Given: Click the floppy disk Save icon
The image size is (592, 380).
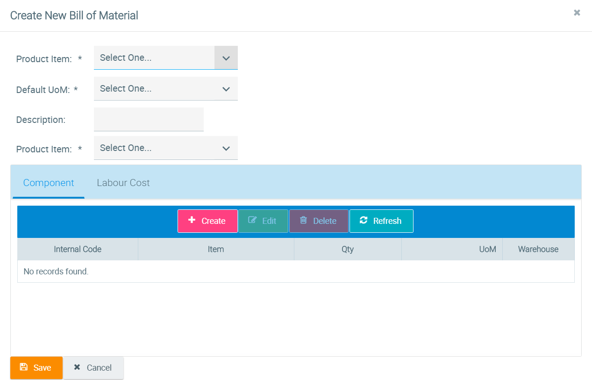Looking at the screenshot, I should pos(23,367).
